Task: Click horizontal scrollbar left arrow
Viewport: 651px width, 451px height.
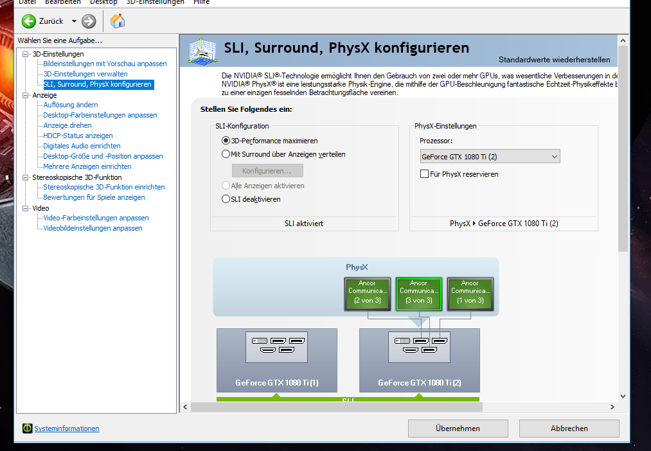Action: [185, 407]
